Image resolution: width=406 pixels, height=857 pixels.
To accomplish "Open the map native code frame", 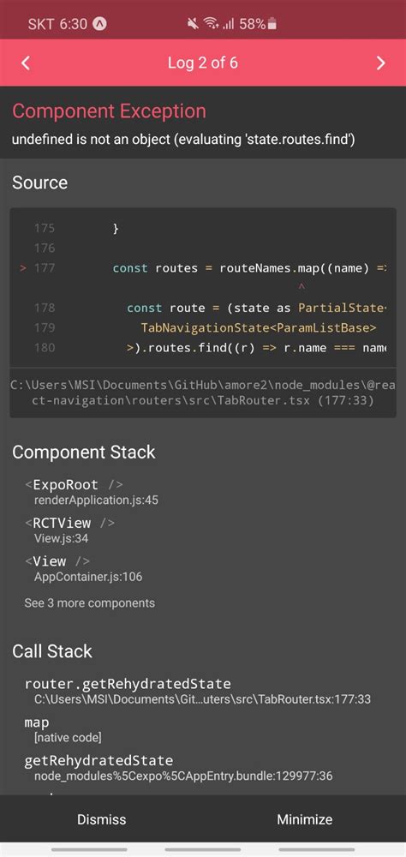I will point(63,729).
